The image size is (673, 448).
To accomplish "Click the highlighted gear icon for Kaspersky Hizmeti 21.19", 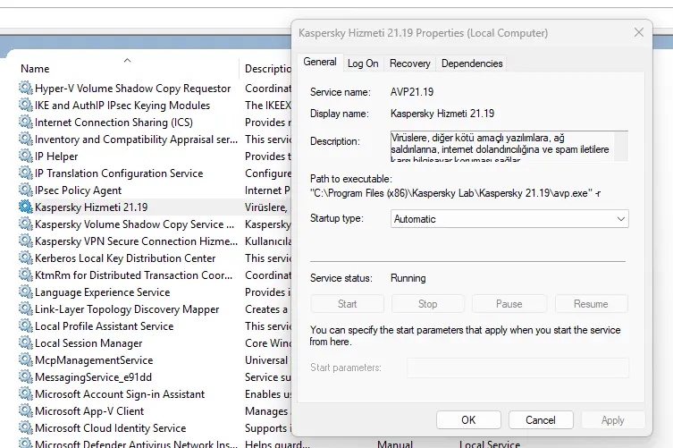I will coord(26,207).
